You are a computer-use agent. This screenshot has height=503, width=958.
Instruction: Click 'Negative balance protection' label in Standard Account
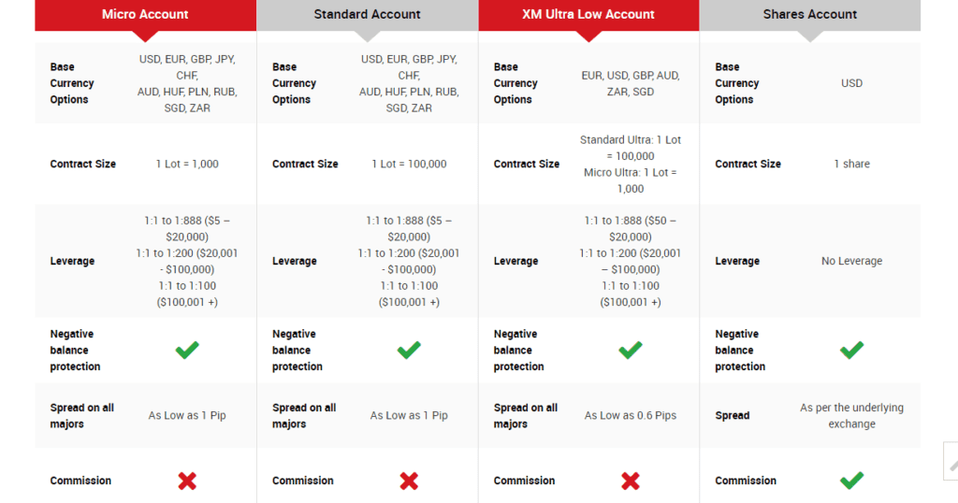(298, 350)
